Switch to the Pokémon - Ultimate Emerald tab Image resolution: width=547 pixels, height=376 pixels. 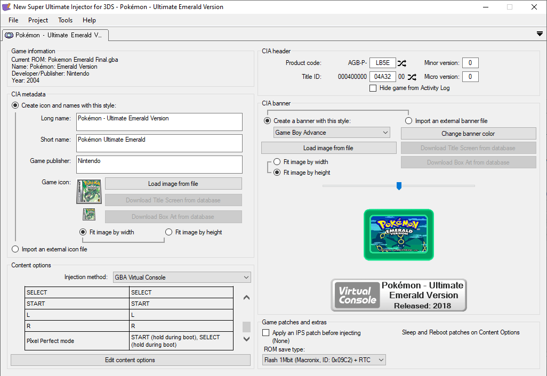(x=55, y=35)
